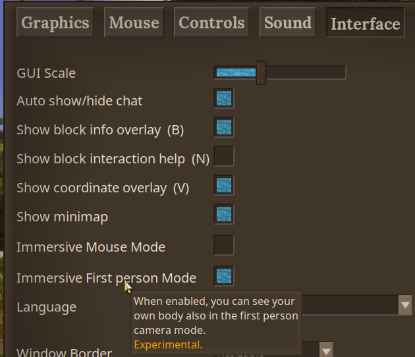The width and height of the screenshot is (415, 357).
Task: Click the Interface tab
Action: point(366,24)
